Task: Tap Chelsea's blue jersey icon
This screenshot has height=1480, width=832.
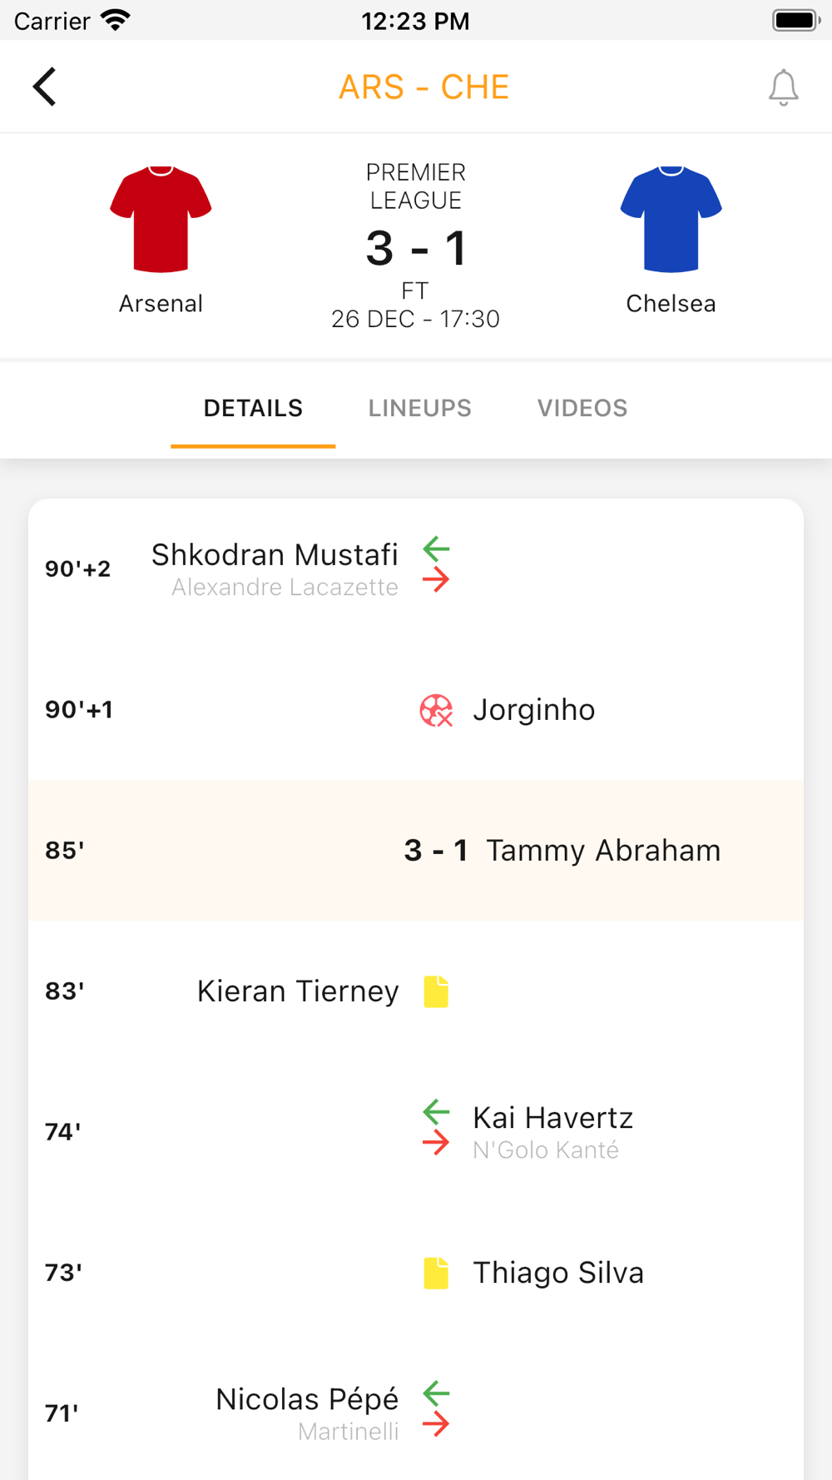Action: (671, 220)
